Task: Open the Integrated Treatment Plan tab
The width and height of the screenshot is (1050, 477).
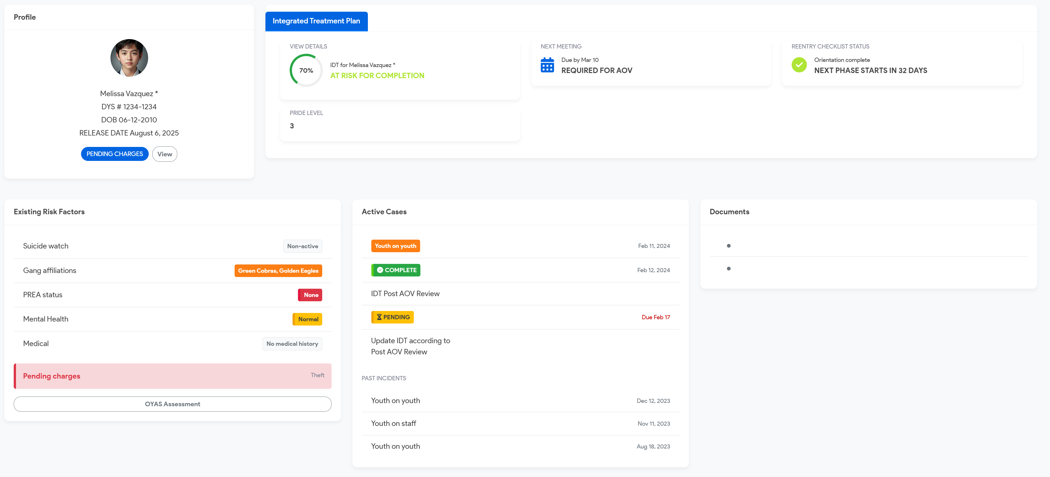Action: pos(316,21)
